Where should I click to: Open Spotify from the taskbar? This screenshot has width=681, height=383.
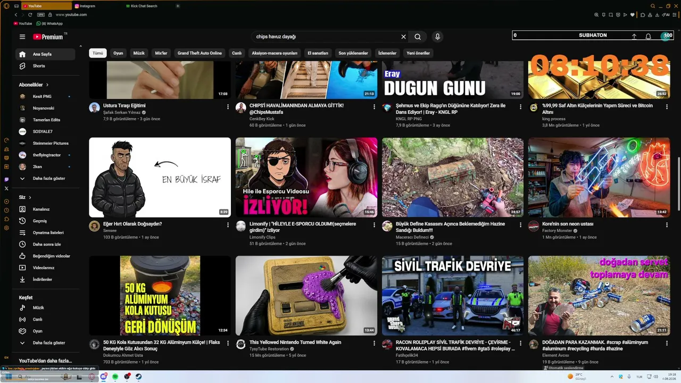(115, 377)
